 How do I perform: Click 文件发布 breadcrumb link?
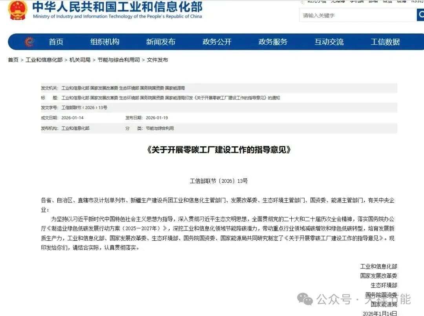(157, 60)
